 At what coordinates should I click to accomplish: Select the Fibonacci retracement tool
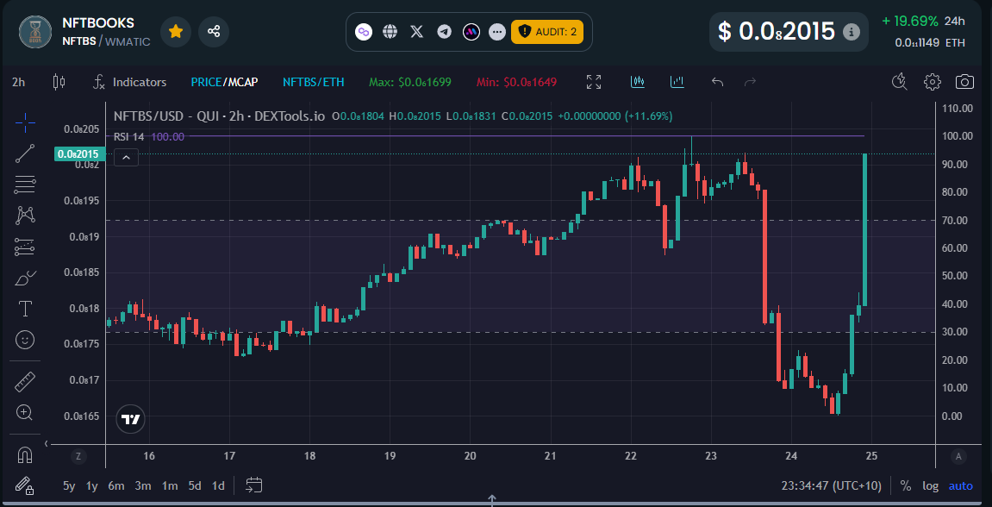click(x=25, y=185)
